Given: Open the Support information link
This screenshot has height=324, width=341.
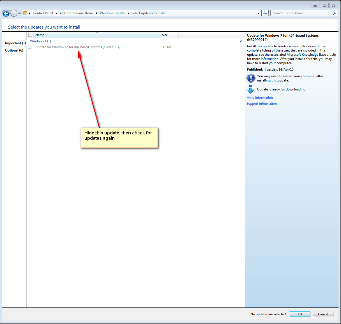Looking at the screenshot, I should click(x=262, y=104).
